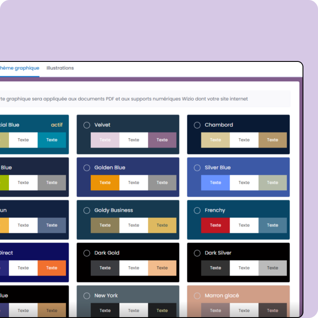
Task: Open the Thème graphique tab
Action: (x=19, y=68)
